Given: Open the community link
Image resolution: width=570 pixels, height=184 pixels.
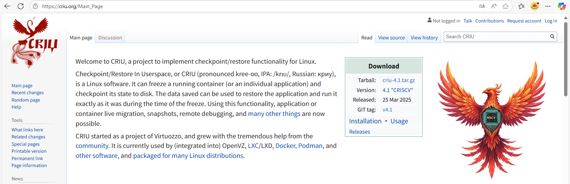Looking at the screenshot, I should click(92, 146).
